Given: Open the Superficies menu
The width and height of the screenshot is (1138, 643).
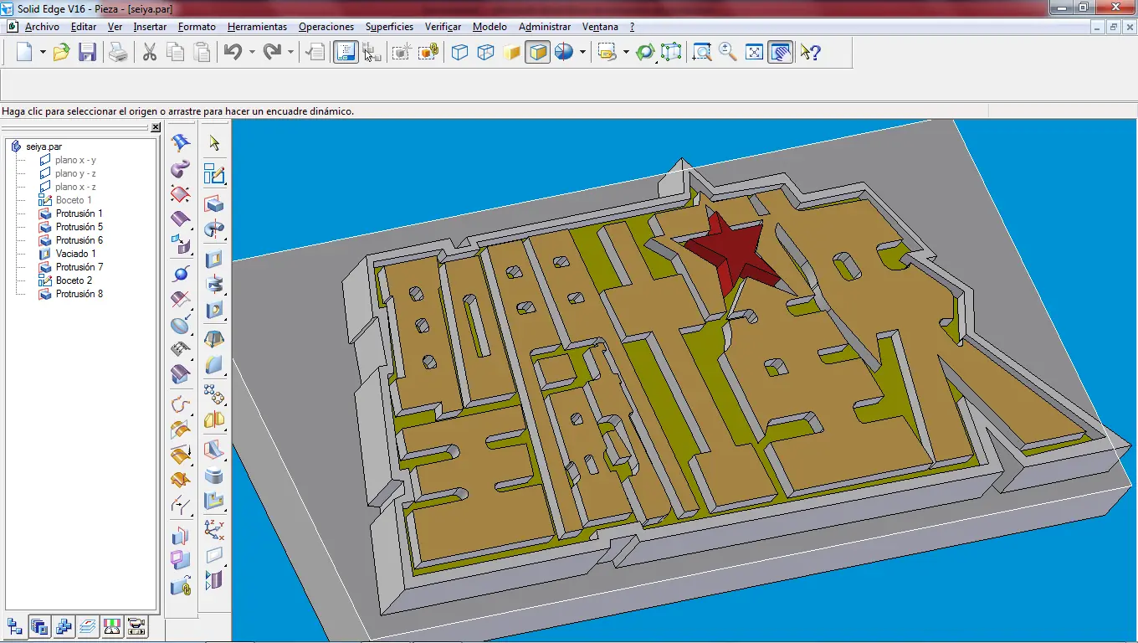Looking at the screenshot, I should [389, 27].
